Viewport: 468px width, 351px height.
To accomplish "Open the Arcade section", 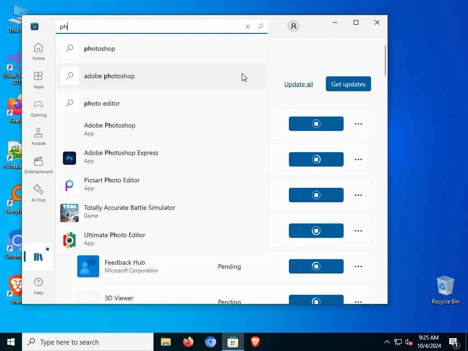I will 38,137.
